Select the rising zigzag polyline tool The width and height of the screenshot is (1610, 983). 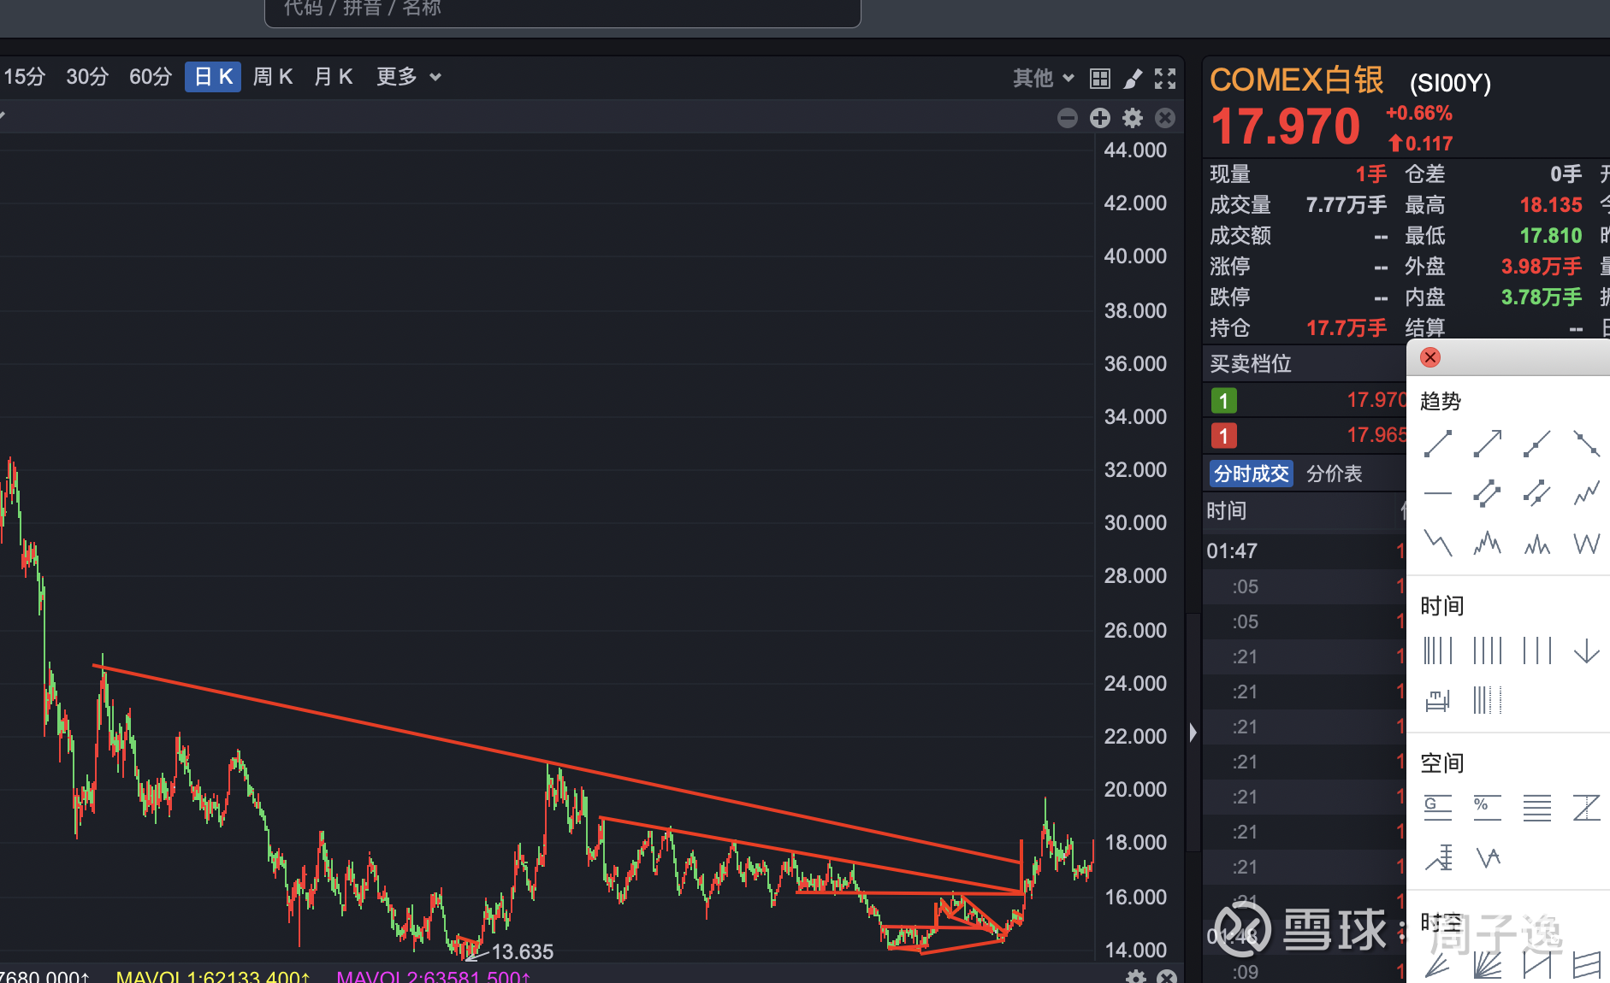1587,493
